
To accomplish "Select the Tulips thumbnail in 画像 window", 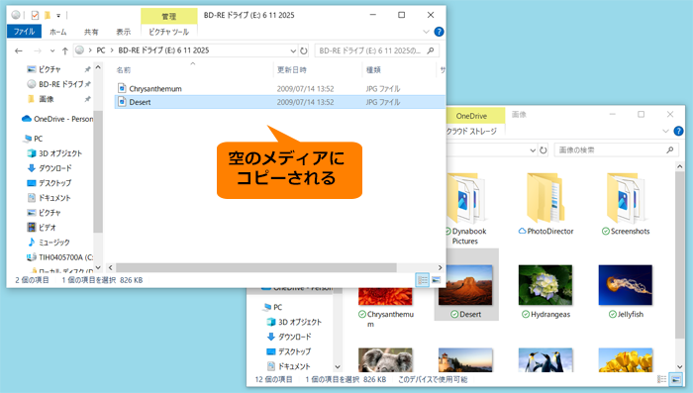I will pos(626,360).
